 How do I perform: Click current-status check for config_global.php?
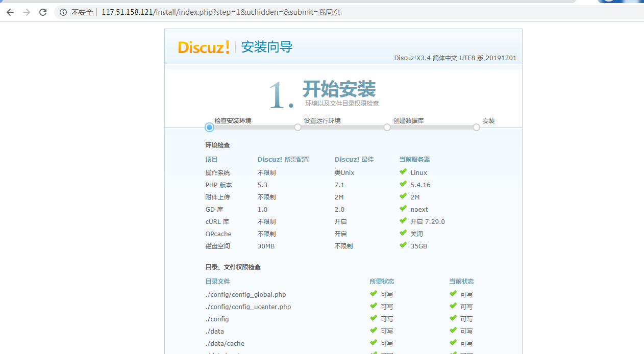pyautogui.click(x=453, y=294)
